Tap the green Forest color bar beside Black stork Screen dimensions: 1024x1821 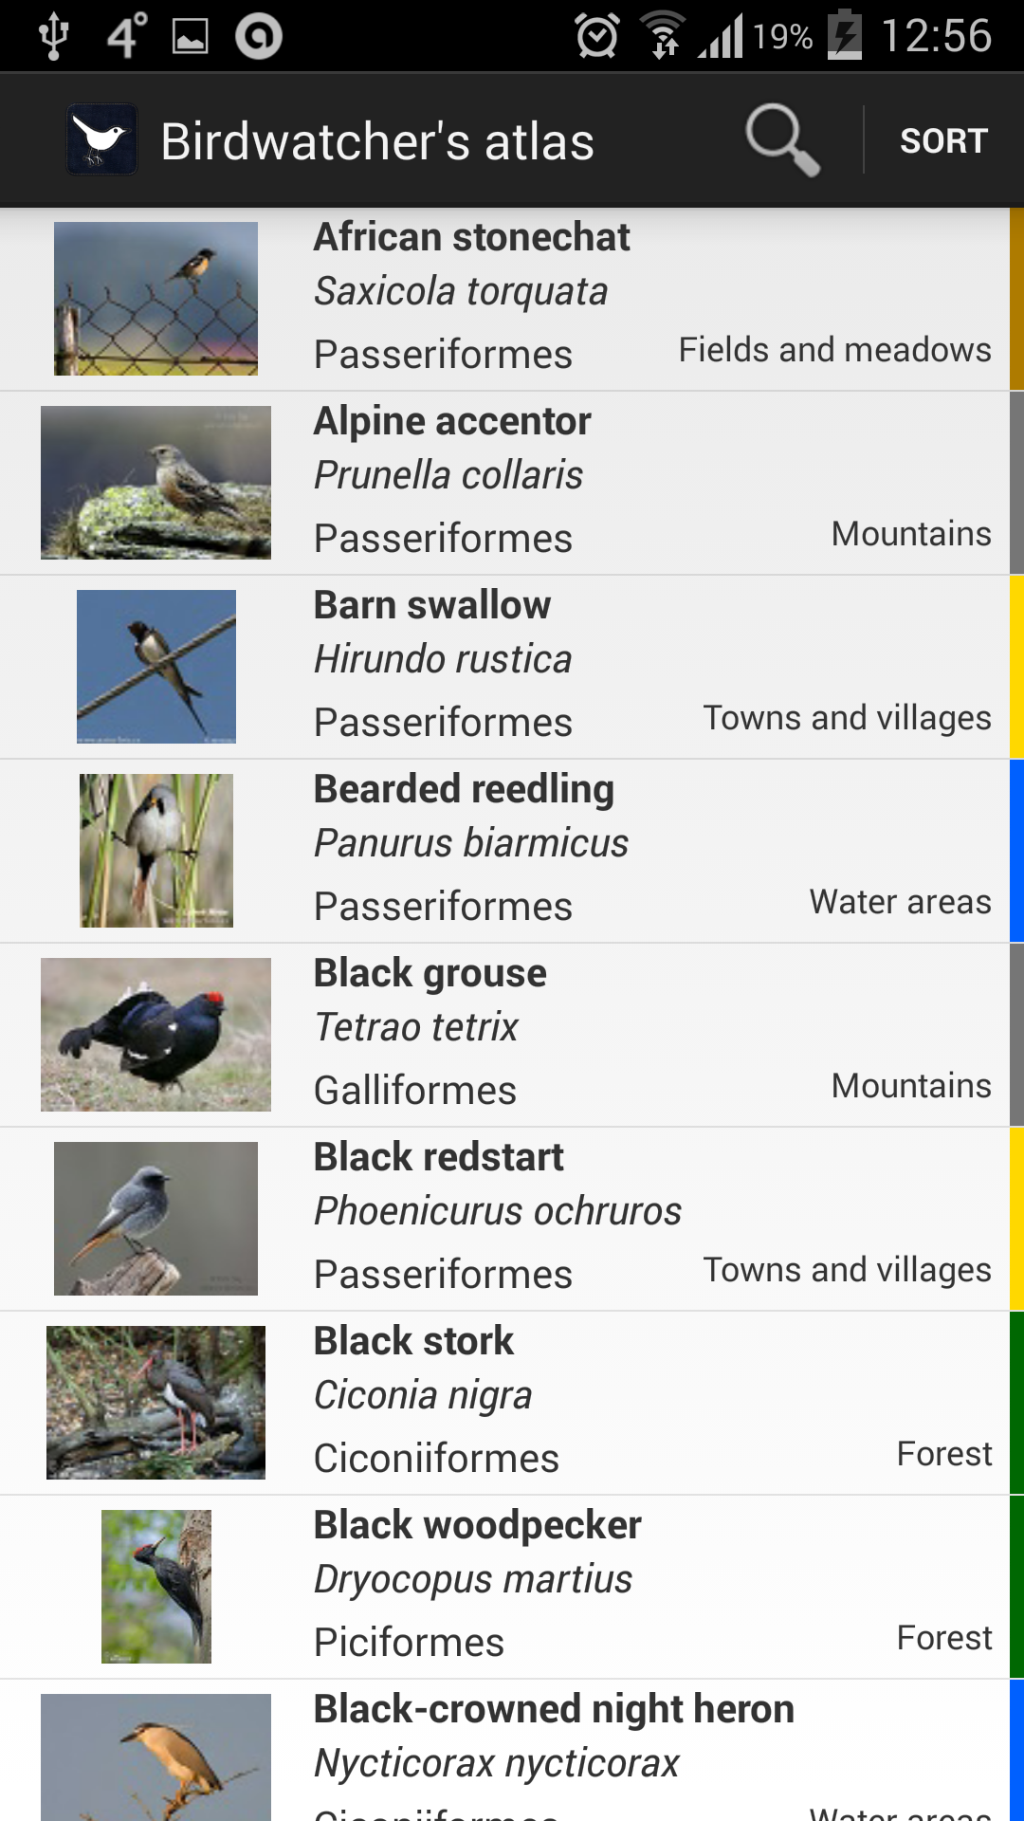1016,1403
